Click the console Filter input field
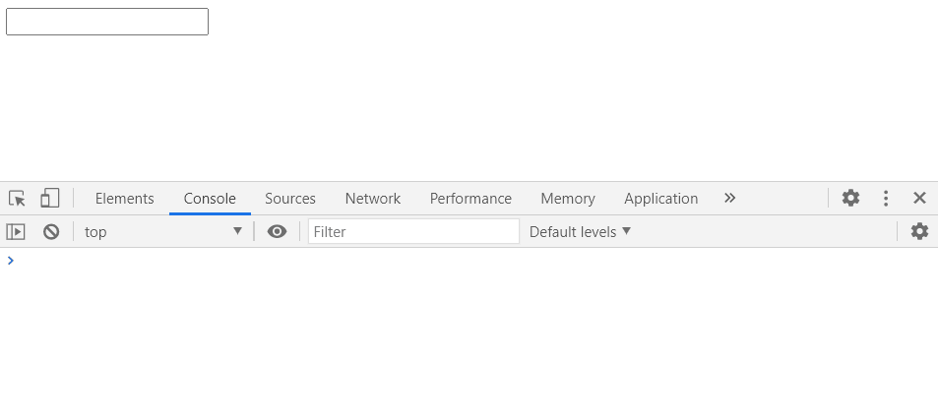938x420 pixels. (413, 232)
